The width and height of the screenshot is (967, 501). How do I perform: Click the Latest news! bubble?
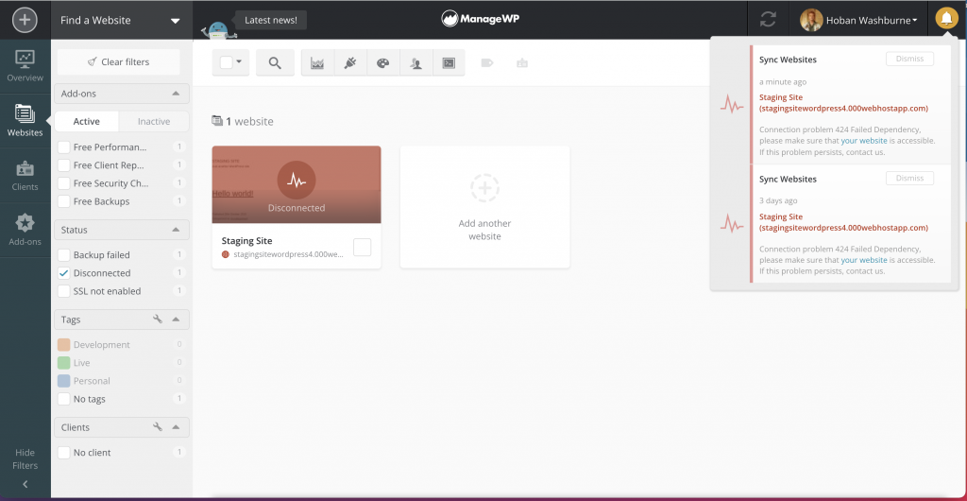coord(271,20)
